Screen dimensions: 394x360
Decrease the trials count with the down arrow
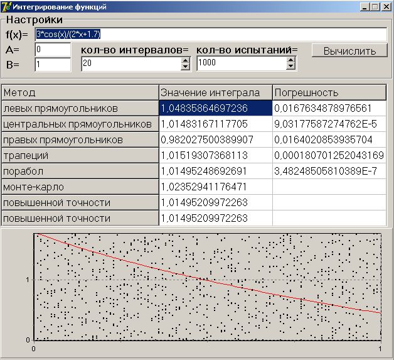[x=290, y=67]
